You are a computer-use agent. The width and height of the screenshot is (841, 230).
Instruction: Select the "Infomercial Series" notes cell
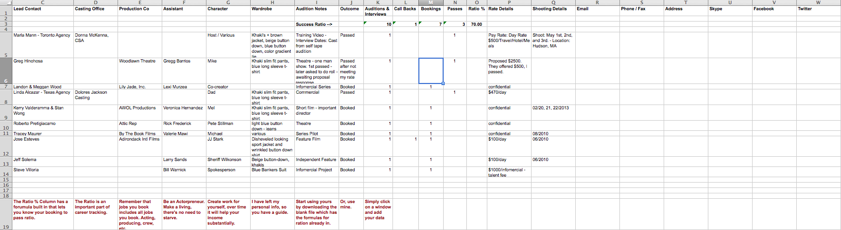pos(316,87)
